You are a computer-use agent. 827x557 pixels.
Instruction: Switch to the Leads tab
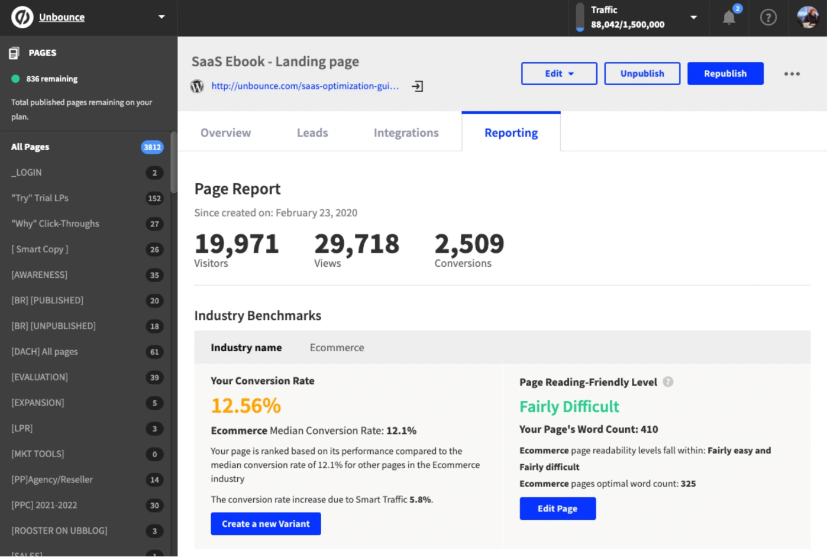312,132
